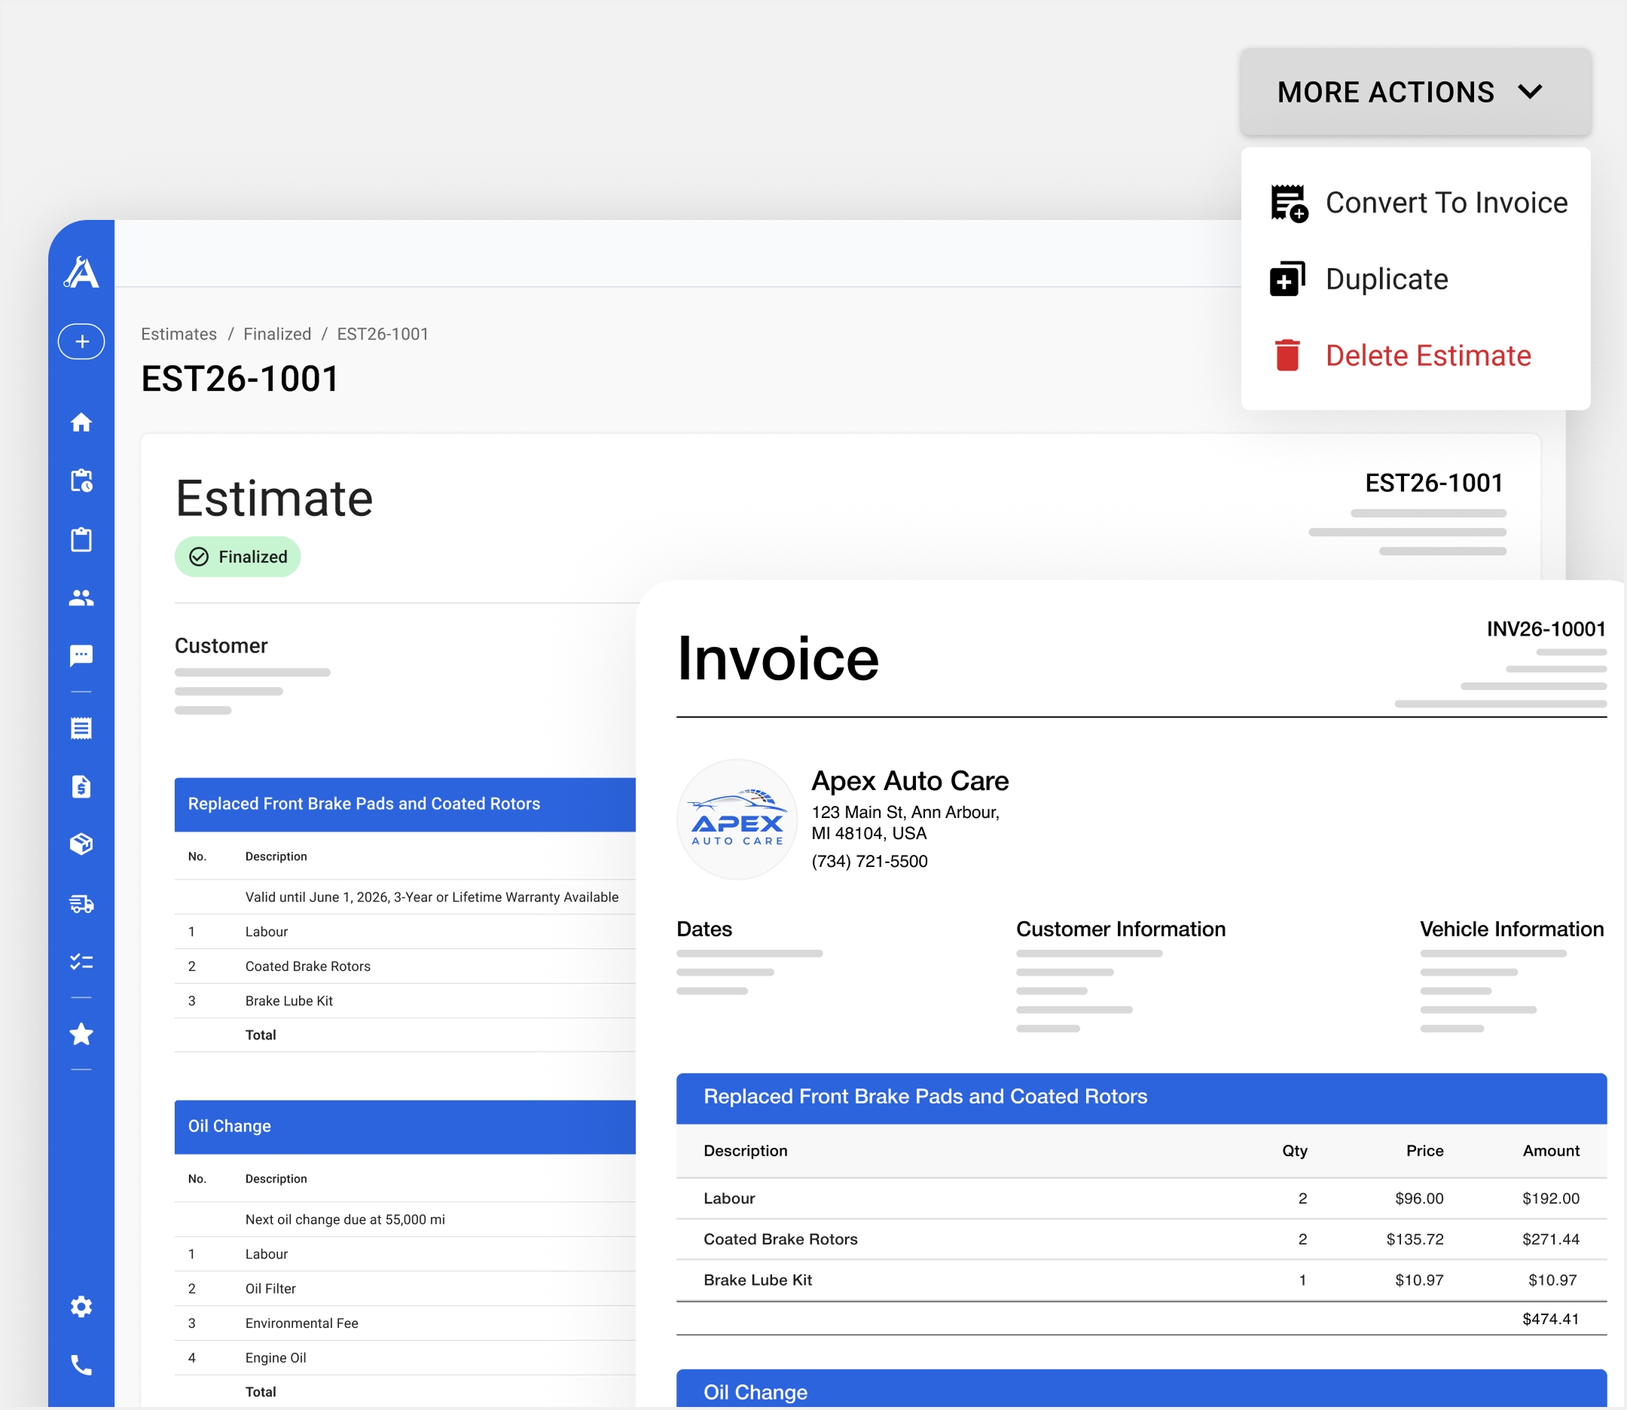Click the Dates heading on the invoice
Screen dimensions: 1627x1410
(x=704, y=929)
